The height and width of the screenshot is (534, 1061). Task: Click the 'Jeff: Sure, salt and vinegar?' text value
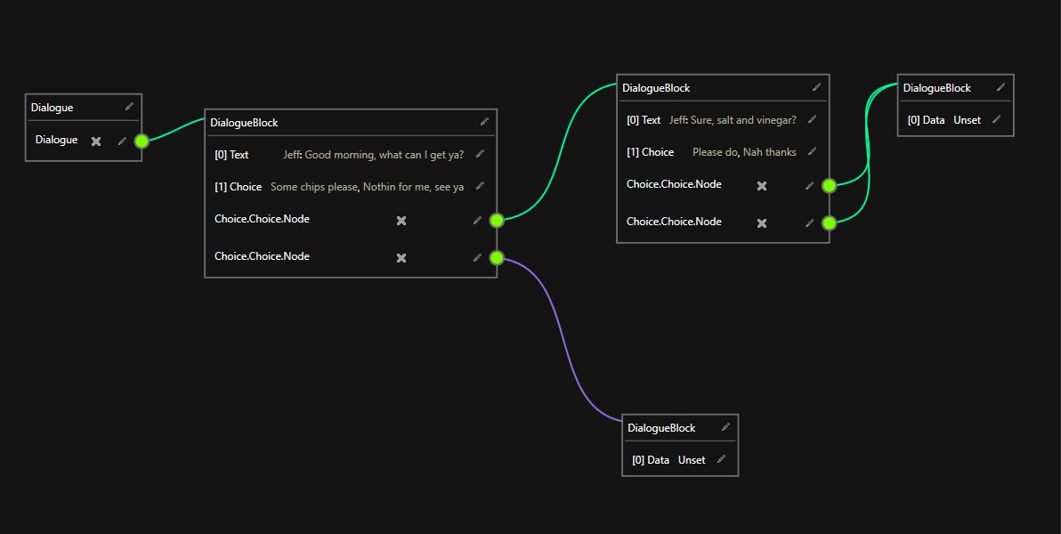click(732, 120)
